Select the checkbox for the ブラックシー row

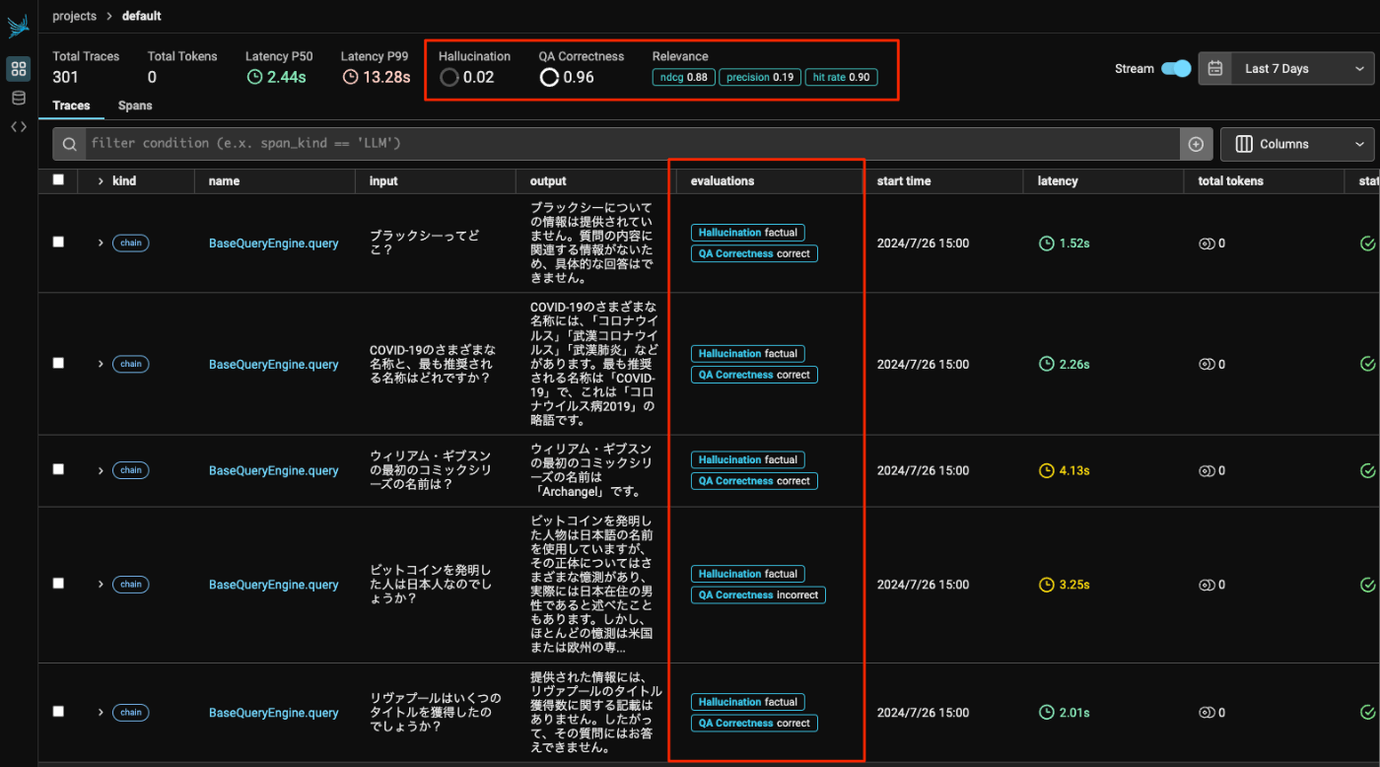58,242
